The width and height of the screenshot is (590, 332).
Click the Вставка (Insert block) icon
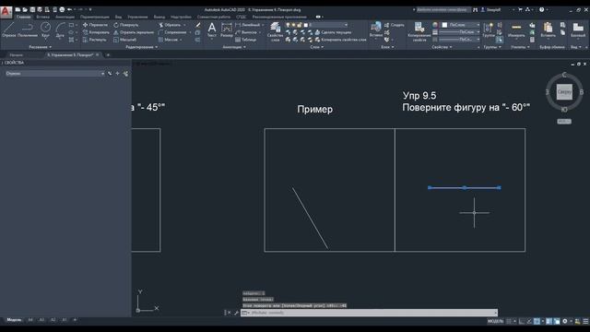(x=375, y=30)
